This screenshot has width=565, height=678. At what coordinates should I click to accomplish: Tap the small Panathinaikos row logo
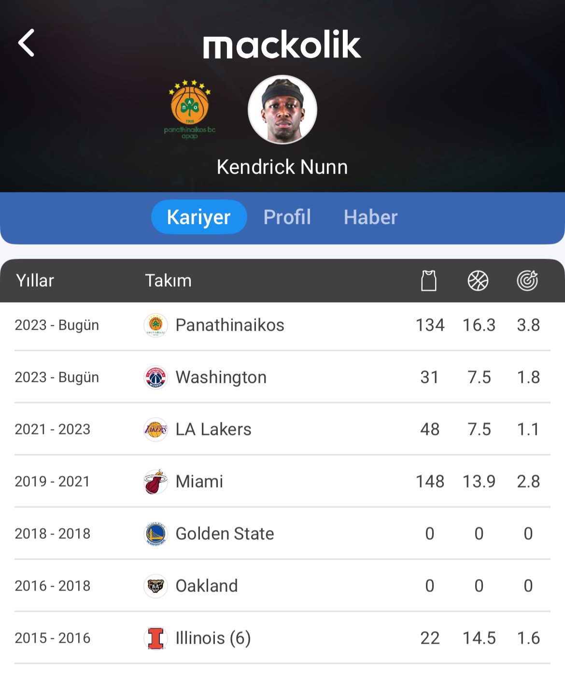pos(155,325)
